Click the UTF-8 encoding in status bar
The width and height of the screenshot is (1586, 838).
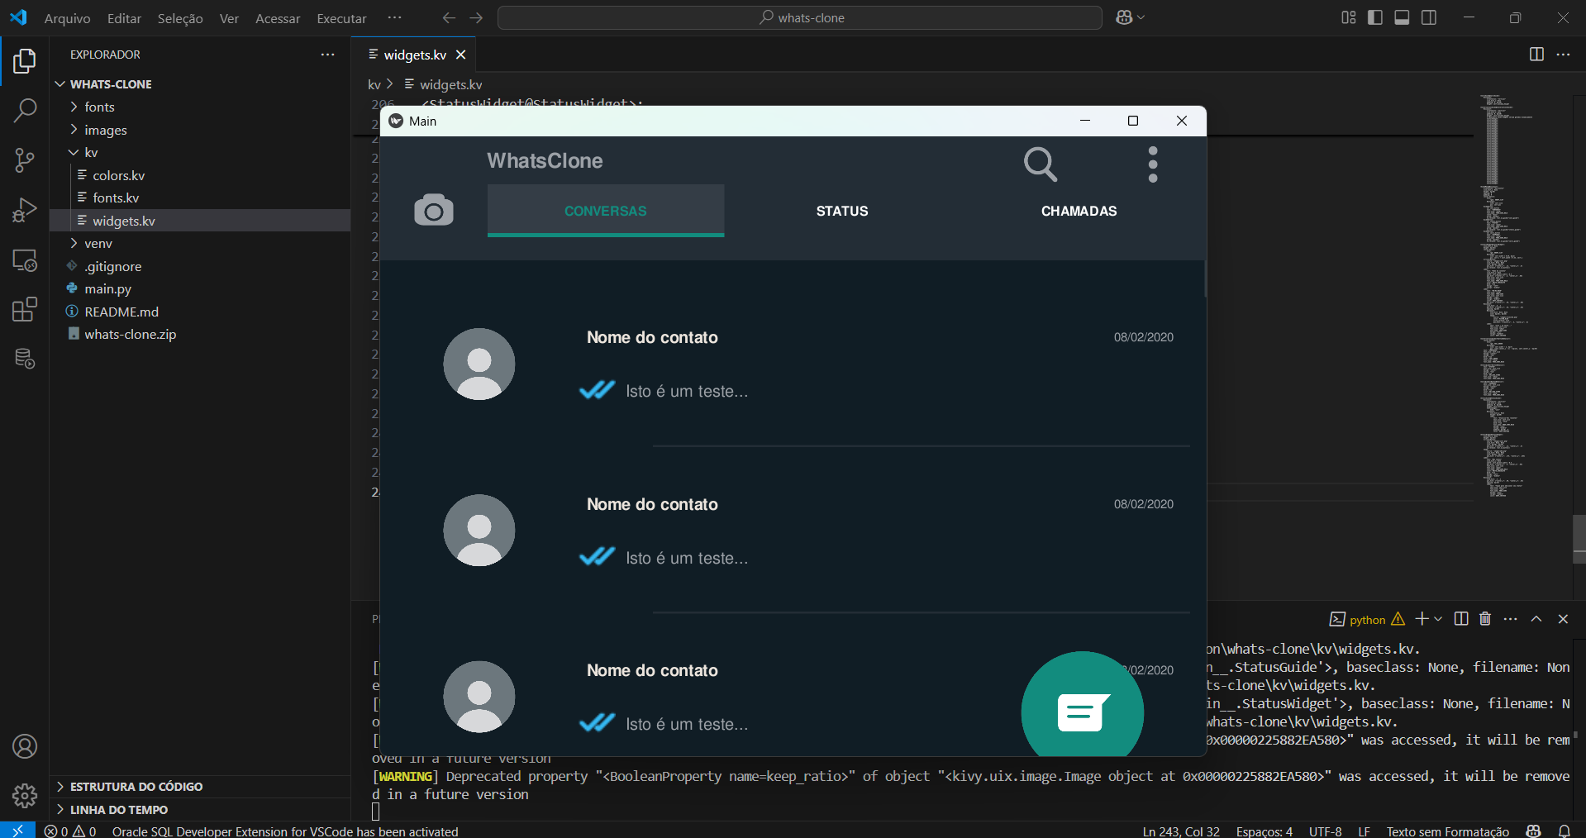[x=1325, y=831]
